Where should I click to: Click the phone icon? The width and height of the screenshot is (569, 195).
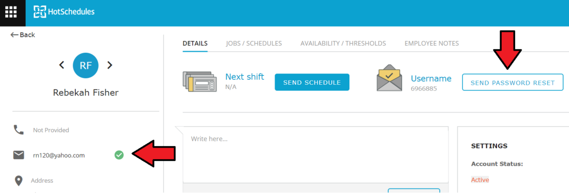click(19, 130)
